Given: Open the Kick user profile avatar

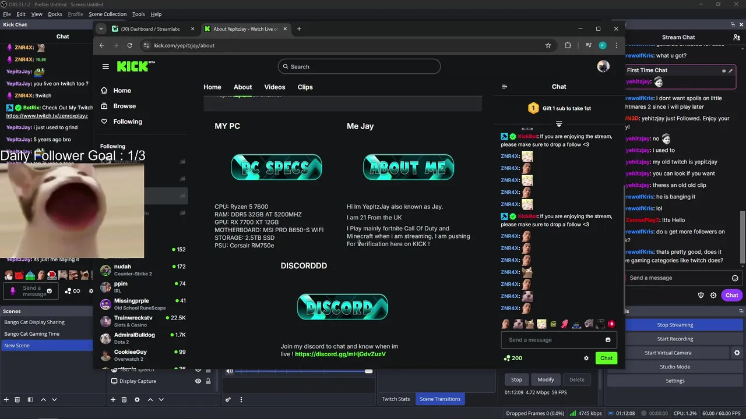Looking at the screenshot, I should point(603,66).
